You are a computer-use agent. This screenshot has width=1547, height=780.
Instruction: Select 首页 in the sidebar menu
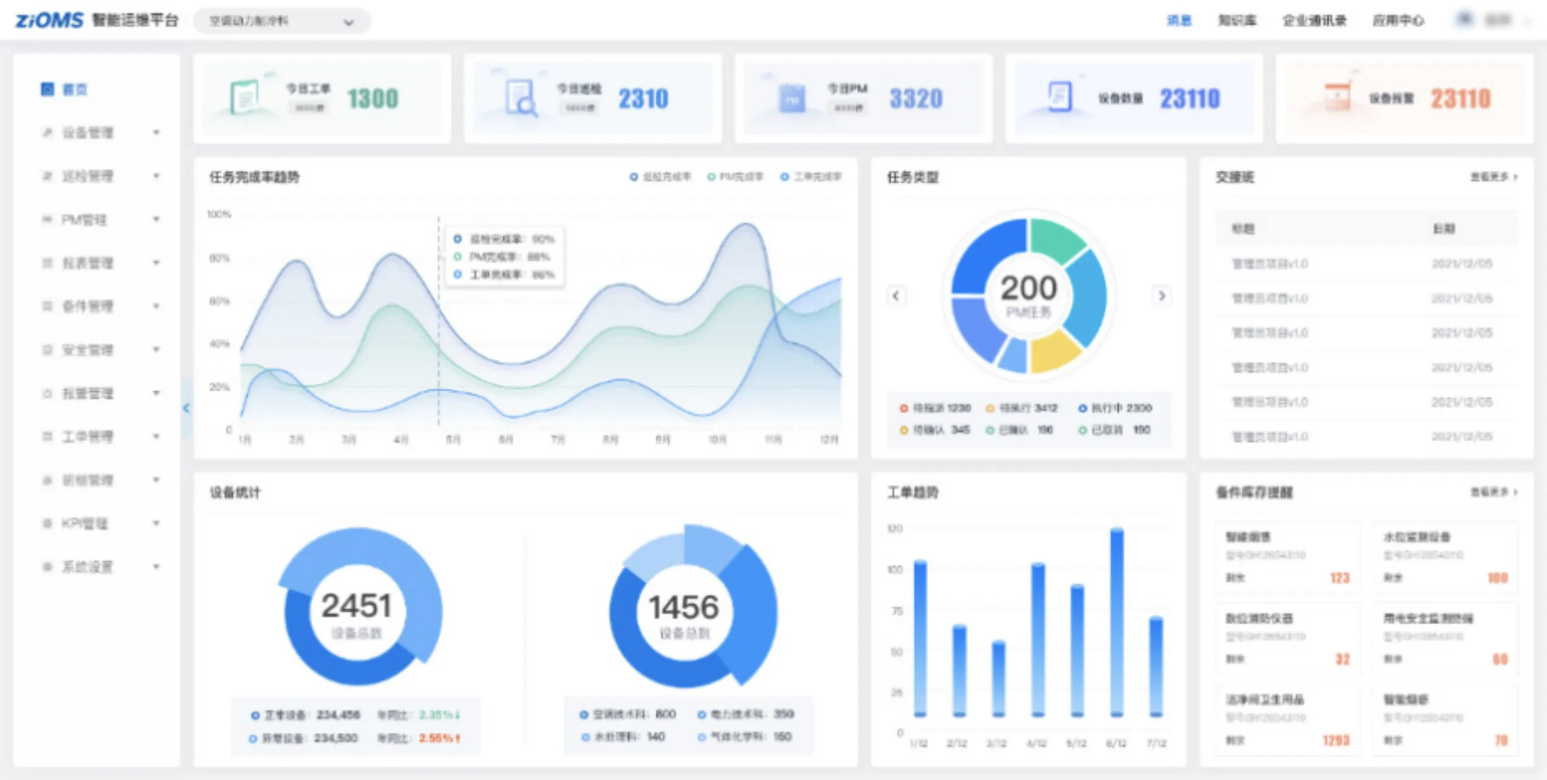click(75, 90)
